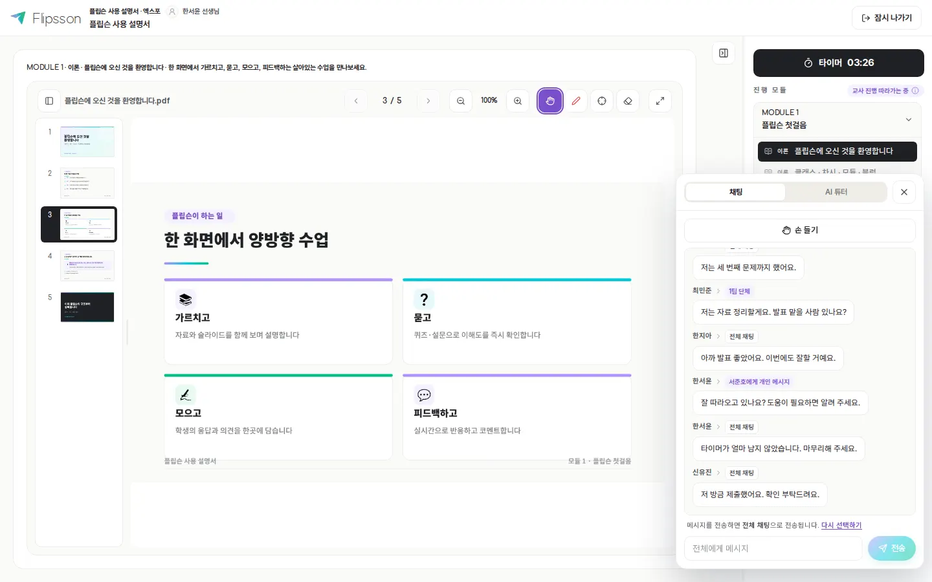Zoom in on the PDF
This screenshot has width=932, height=582.
click(x=518, y=101)
